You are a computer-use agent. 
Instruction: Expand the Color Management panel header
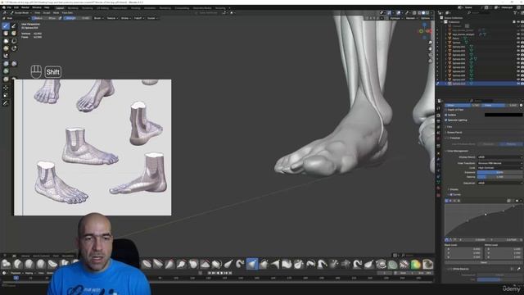tap(458, 151)
